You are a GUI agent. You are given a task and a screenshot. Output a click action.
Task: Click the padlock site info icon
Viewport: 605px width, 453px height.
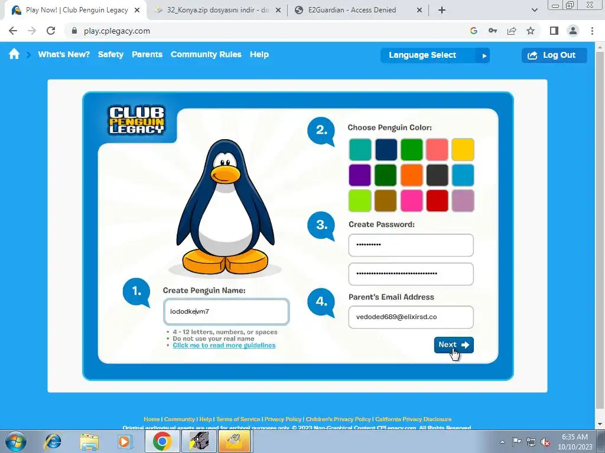tap(74, 31)
